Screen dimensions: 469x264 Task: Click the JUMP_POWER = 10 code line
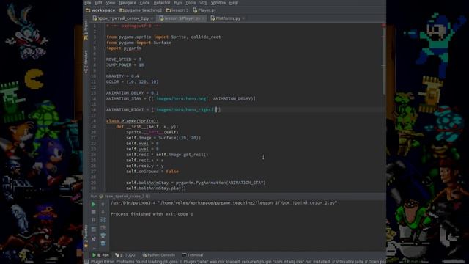click(x=125, y=65)
